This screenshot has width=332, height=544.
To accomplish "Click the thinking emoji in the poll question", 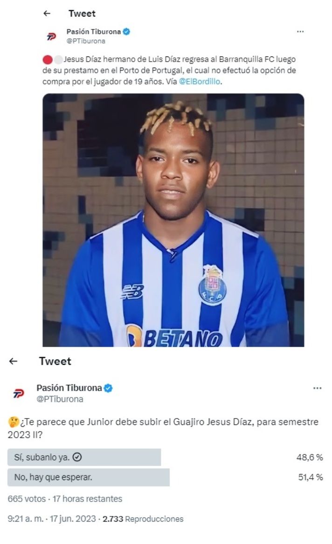I will click(x=13, y=422).
